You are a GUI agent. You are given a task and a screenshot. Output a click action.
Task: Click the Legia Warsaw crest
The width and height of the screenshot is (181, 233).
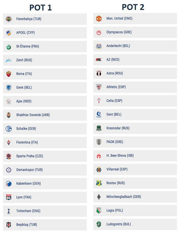tap(99, 211)
